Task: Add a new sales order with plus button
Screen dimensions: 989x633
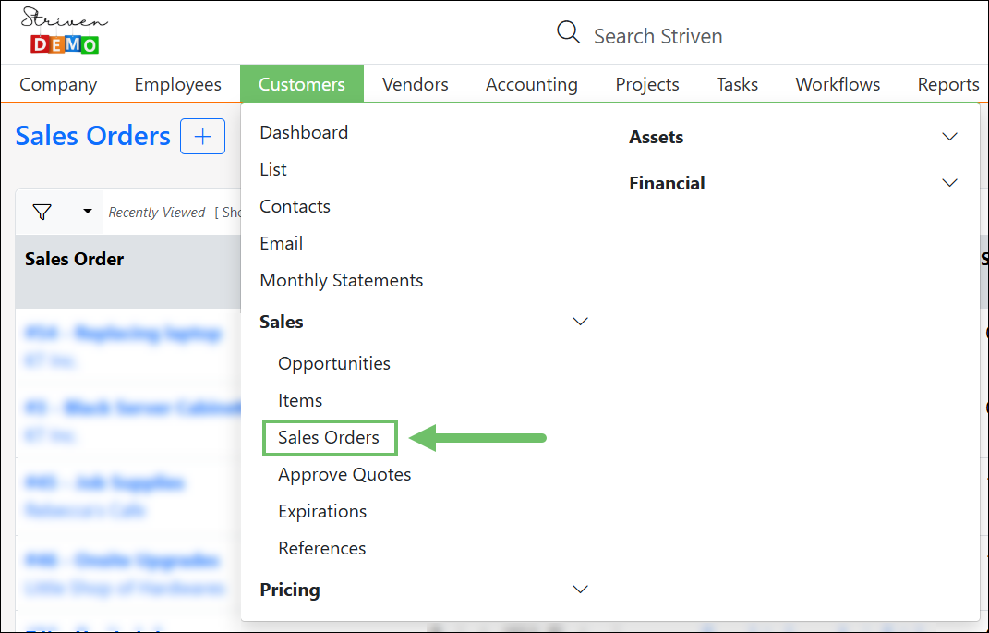Action: coord(202,137)
